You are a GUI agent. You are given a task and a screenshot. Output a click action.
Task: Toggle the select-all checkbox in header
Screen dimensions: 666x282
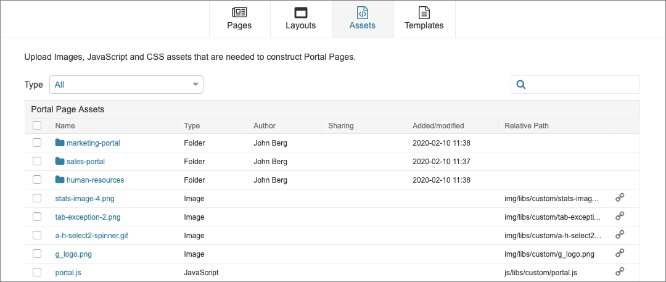pos(37,126)
